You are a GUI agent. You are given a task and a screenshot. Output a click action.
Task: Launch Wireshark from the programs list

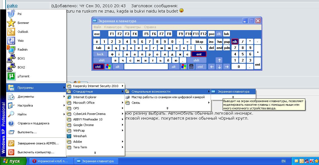(x=80, y=136)
